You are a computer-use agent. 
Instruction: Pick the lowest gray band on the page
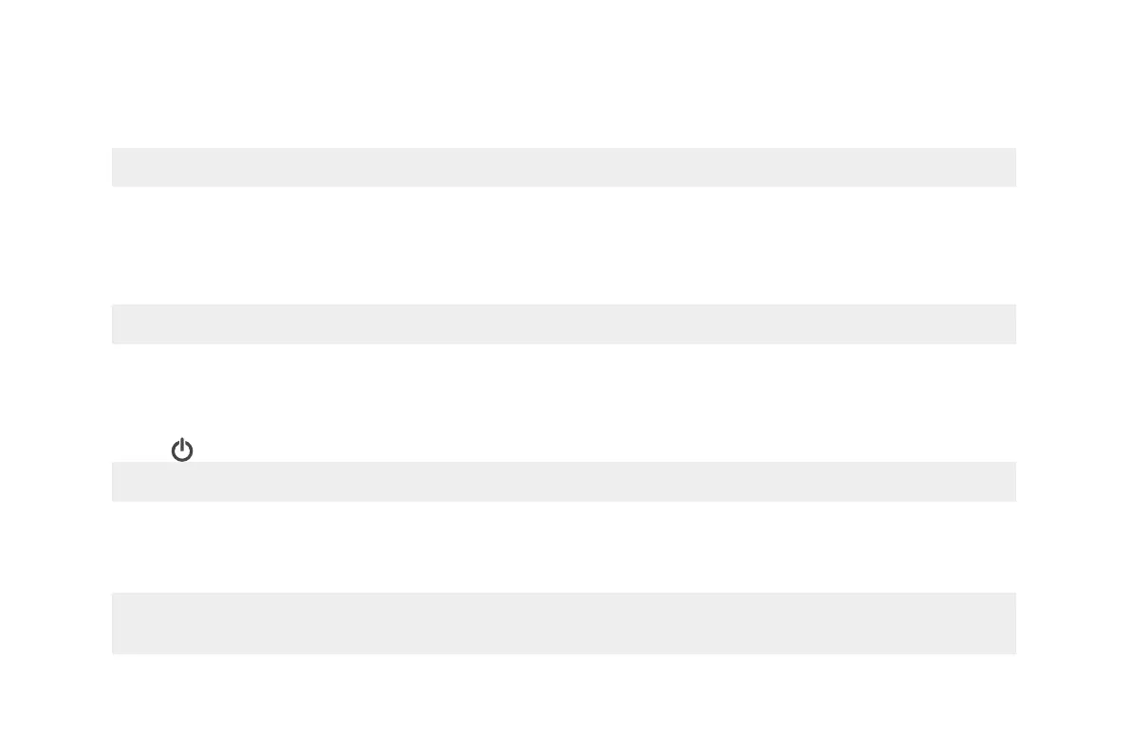click(x=564, y=623)
